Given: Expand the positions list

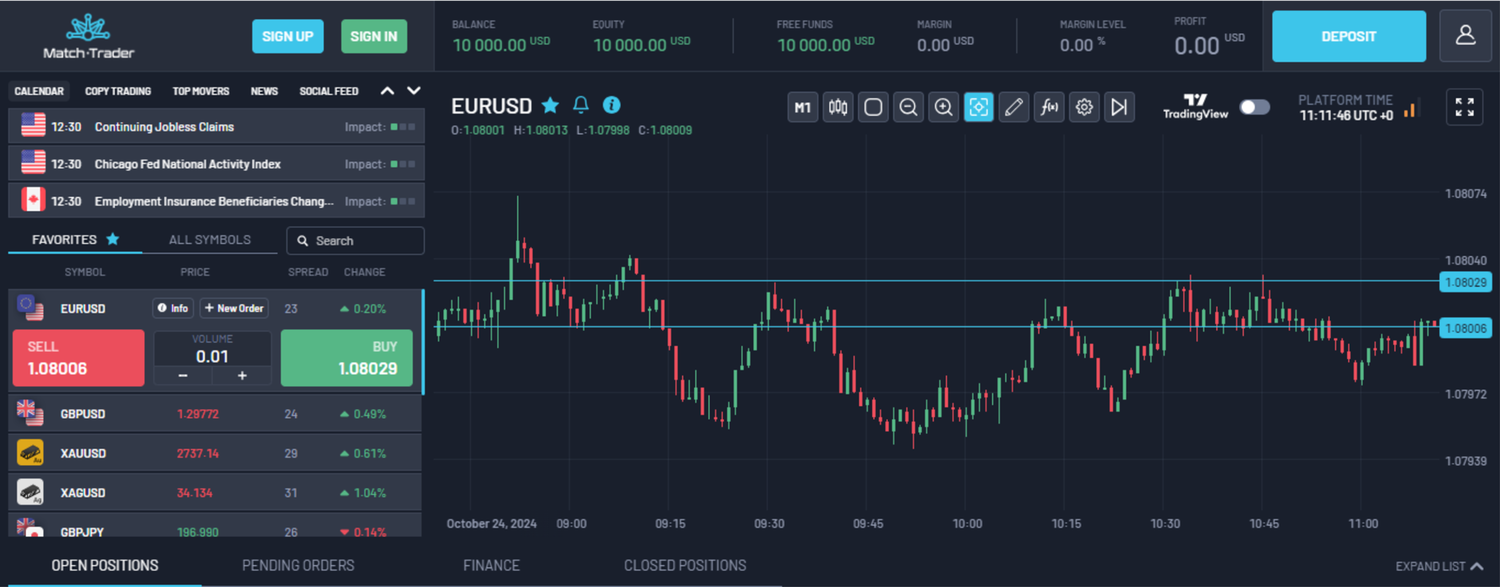Looking at the screenshot, I should [x=1439, y=566].
